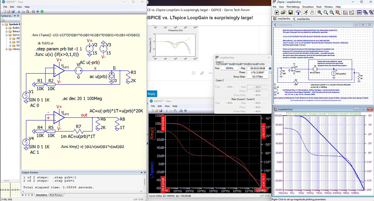Collapse the Qorvo folder in symbol tree
Screen dimensions: 374x201
[6, 35]
